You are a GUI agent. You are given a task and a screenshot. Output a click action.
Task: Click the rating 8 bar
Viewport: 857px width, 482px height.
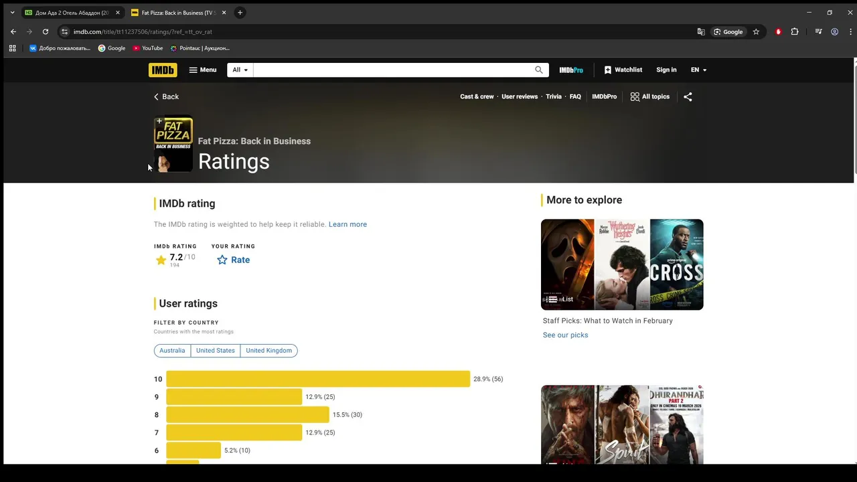[248, 414]
